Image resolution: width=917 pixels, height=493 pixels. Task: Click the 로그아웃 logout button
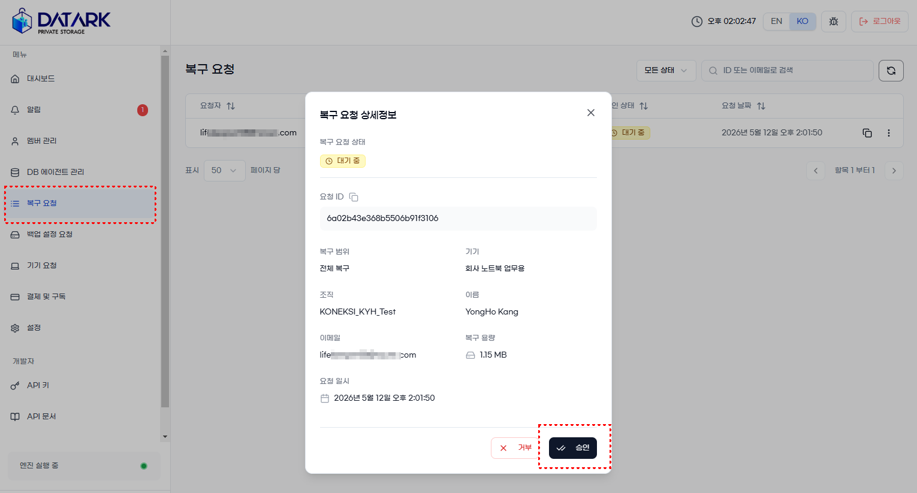point(880,21)
